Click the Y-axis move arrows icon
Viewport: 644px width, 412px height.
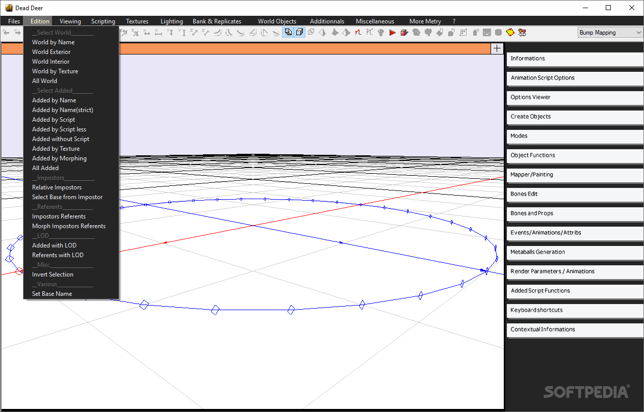coord(170,33)
